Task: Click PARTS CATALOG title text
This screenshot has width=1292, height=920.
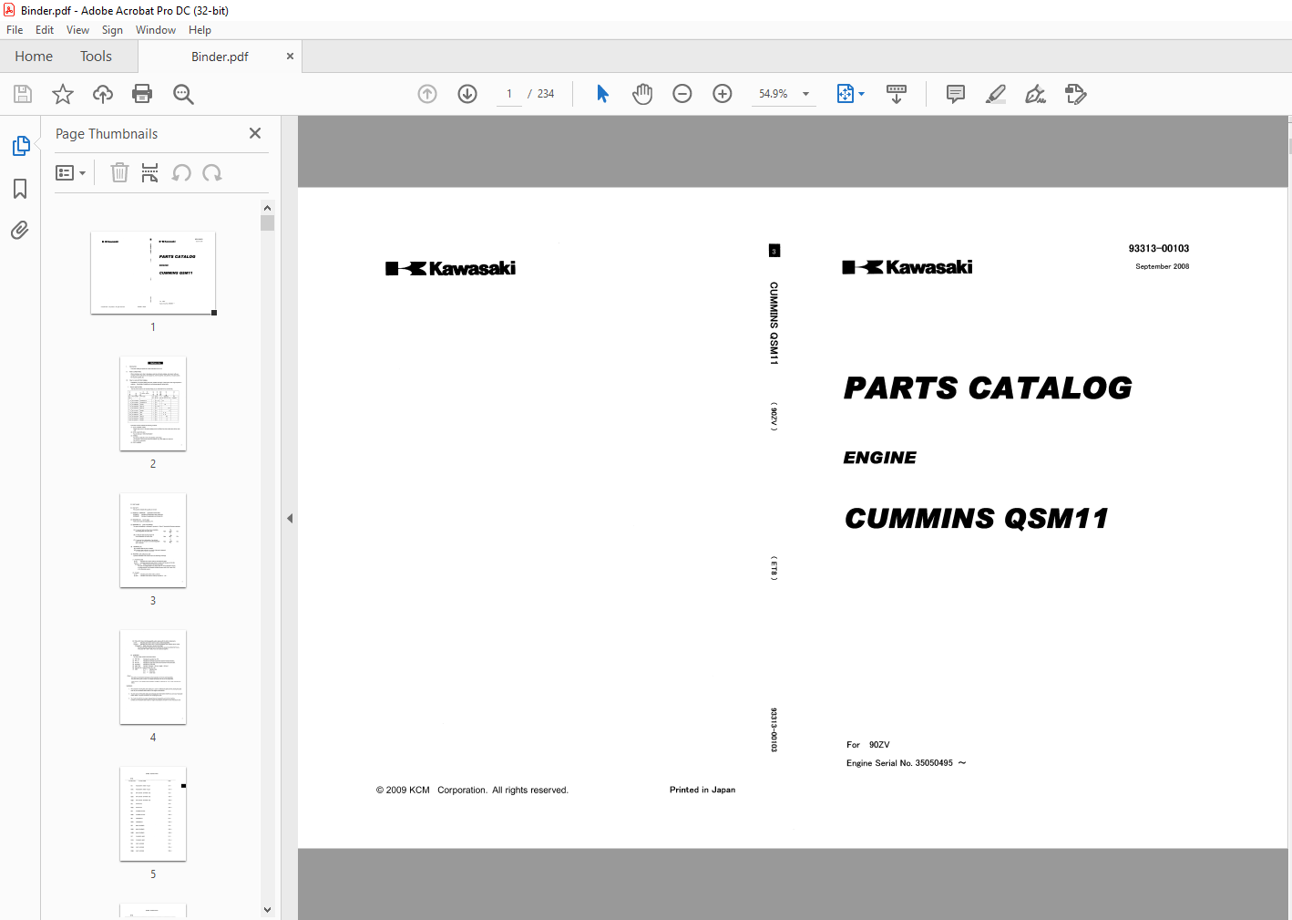Action: tap(988, 388)
